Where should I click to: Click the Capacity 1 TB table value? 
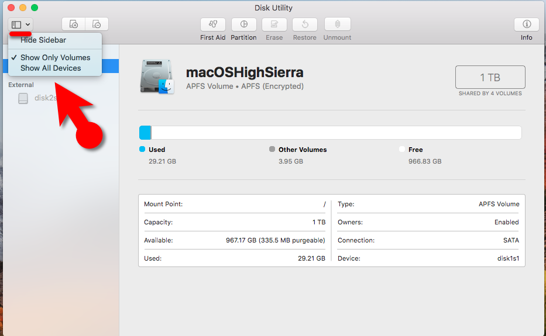point(319,222)
